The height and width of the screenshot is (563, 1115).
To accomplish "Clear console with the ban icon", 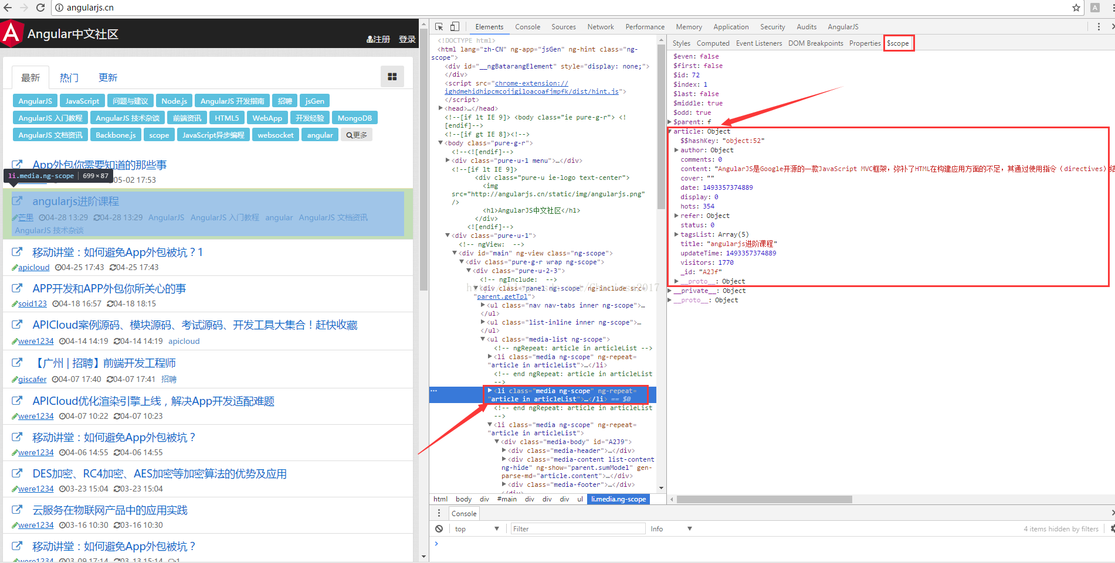I will (439, 528).
